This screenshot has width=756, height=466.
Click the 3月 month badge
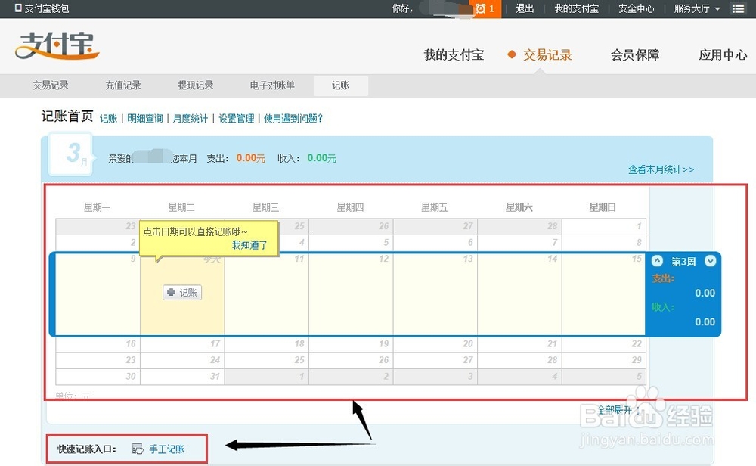pos(70,154)
